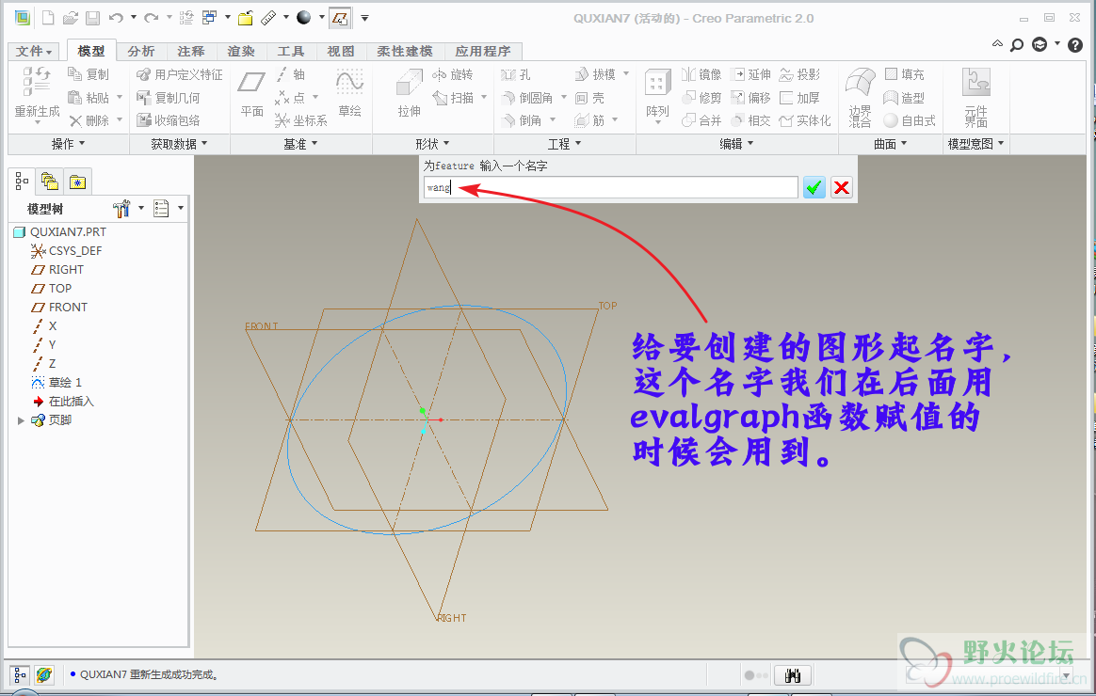Image resolution: width=1096 pixels, height=696 pixels.
Task: Click the help question mark icon
Action: pyautogui.click(x=1075, y=45)
